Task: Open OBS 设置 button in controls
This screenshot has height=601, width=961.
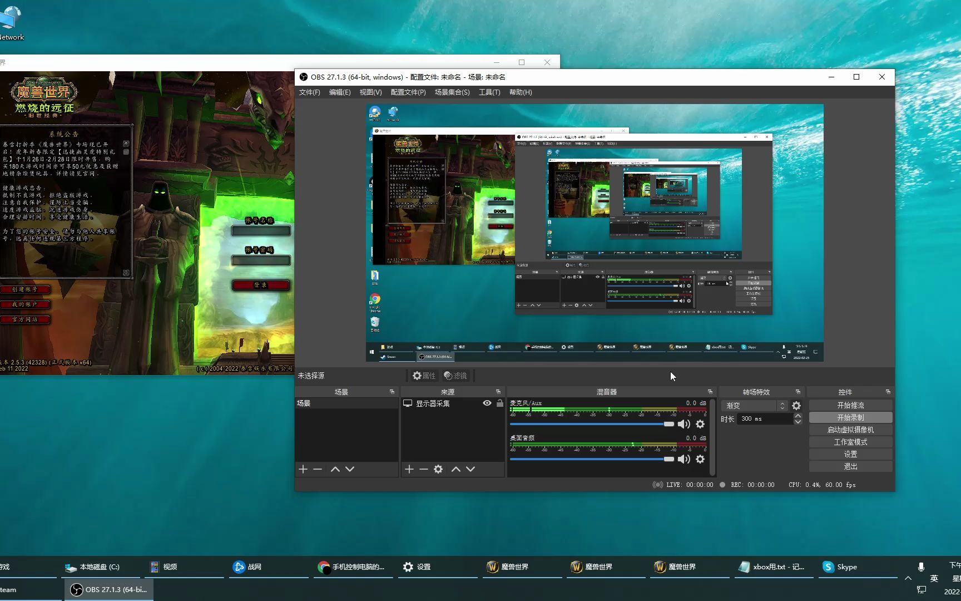Action: pyautogui.click(x=851, y=454)
